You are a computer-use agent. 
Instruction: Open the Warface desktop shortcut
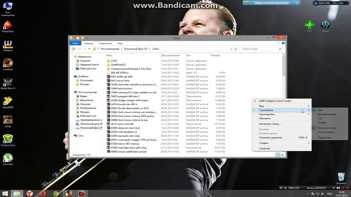pyautogui.click(x=8, y=45)
